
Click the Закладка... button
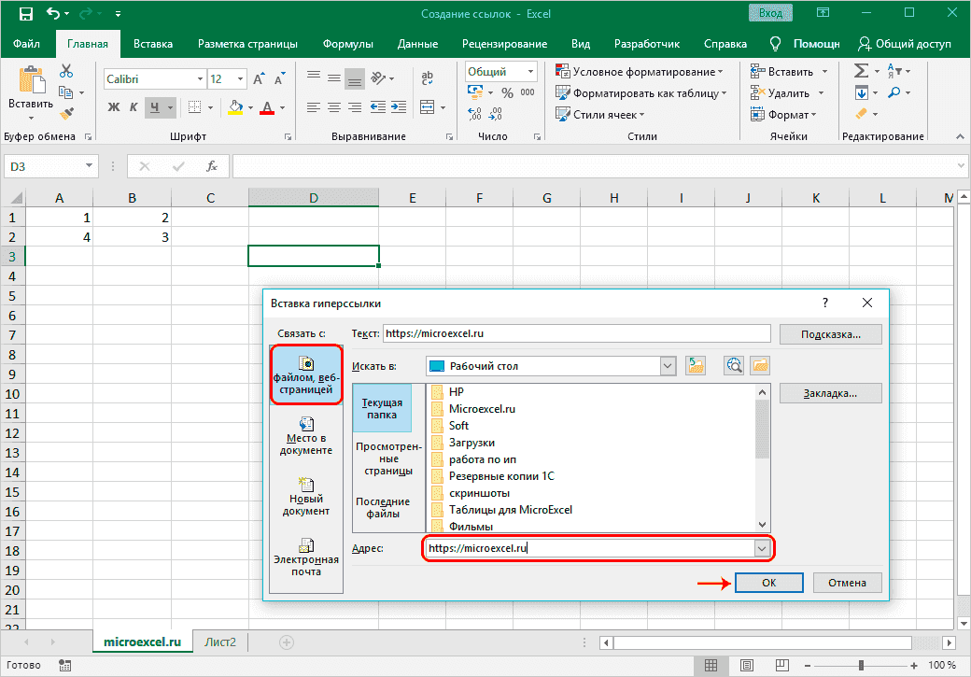tap(830, 393)
